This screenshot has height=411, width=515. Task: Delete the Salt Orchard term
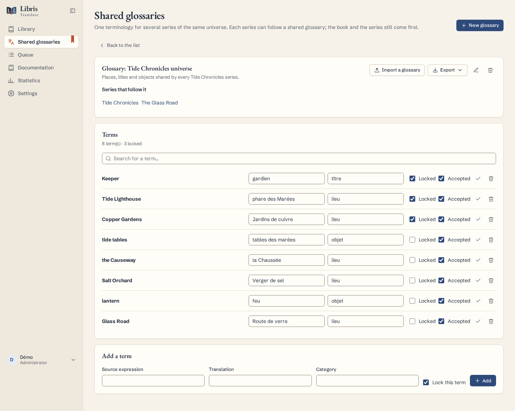[491, 280]
